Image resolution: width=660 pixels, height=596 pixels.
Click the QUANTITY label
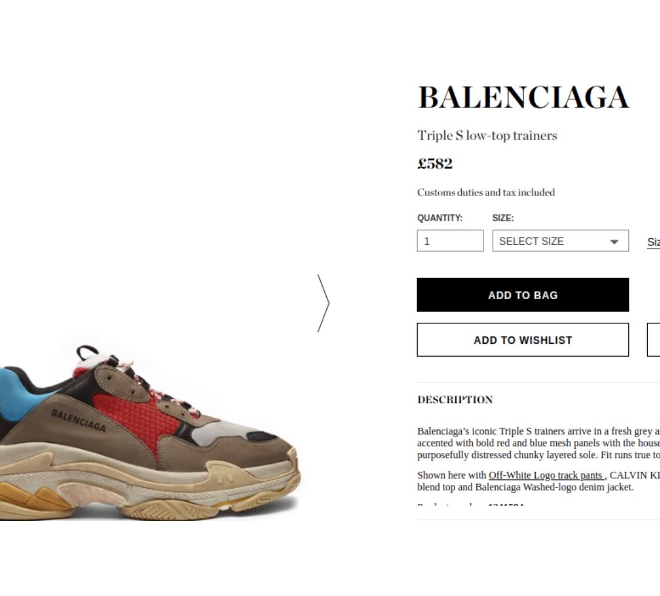click(x=439, y=218)
